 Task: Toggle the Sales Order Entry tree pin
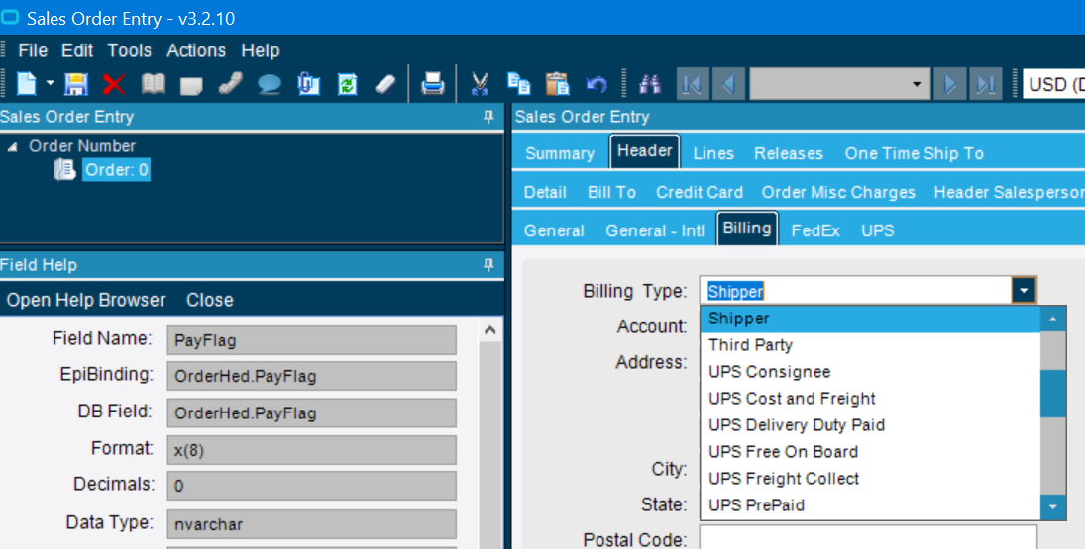(488, 117)
